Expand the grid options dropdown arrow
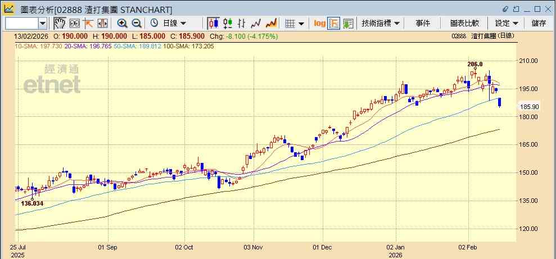Screen dimensions: 556x259 [301, 24]
